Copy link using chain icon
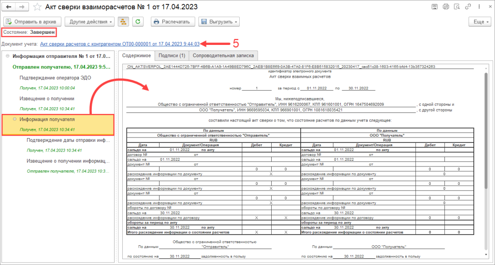 tap(467, 7)
